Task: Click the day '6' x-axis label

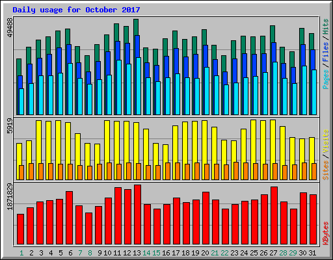Action: [70, 253]
